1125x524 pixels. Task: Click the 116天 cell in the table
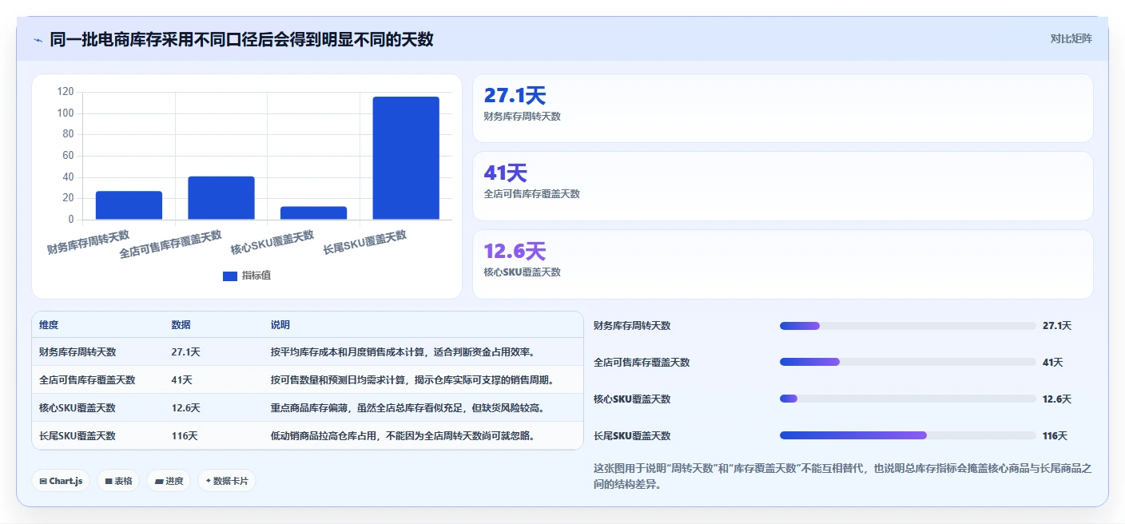(185, 436)
